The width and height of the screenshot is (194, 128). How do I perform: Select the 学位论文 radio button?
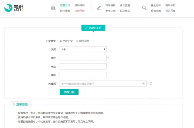click(x=61, y=41)
